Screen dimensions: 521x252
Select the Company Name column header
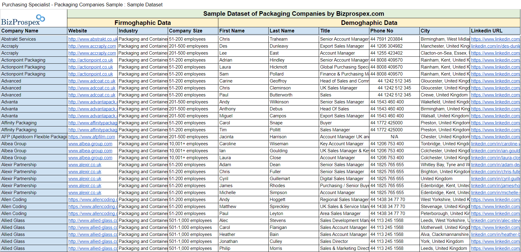click(x=33, y=31)
